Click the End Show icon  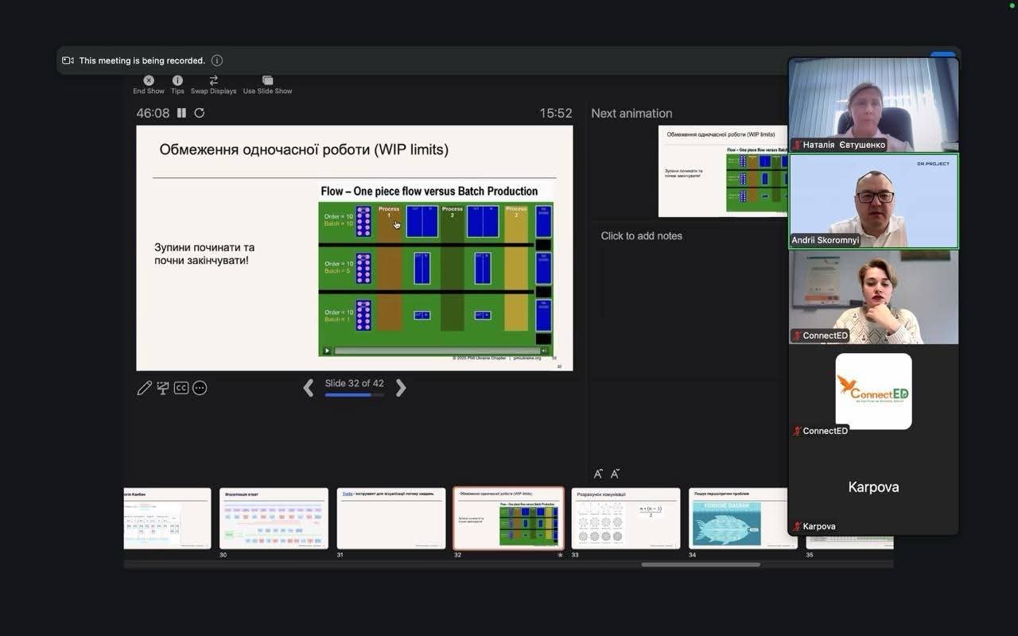pyautogui.click(x=149, y=80)
